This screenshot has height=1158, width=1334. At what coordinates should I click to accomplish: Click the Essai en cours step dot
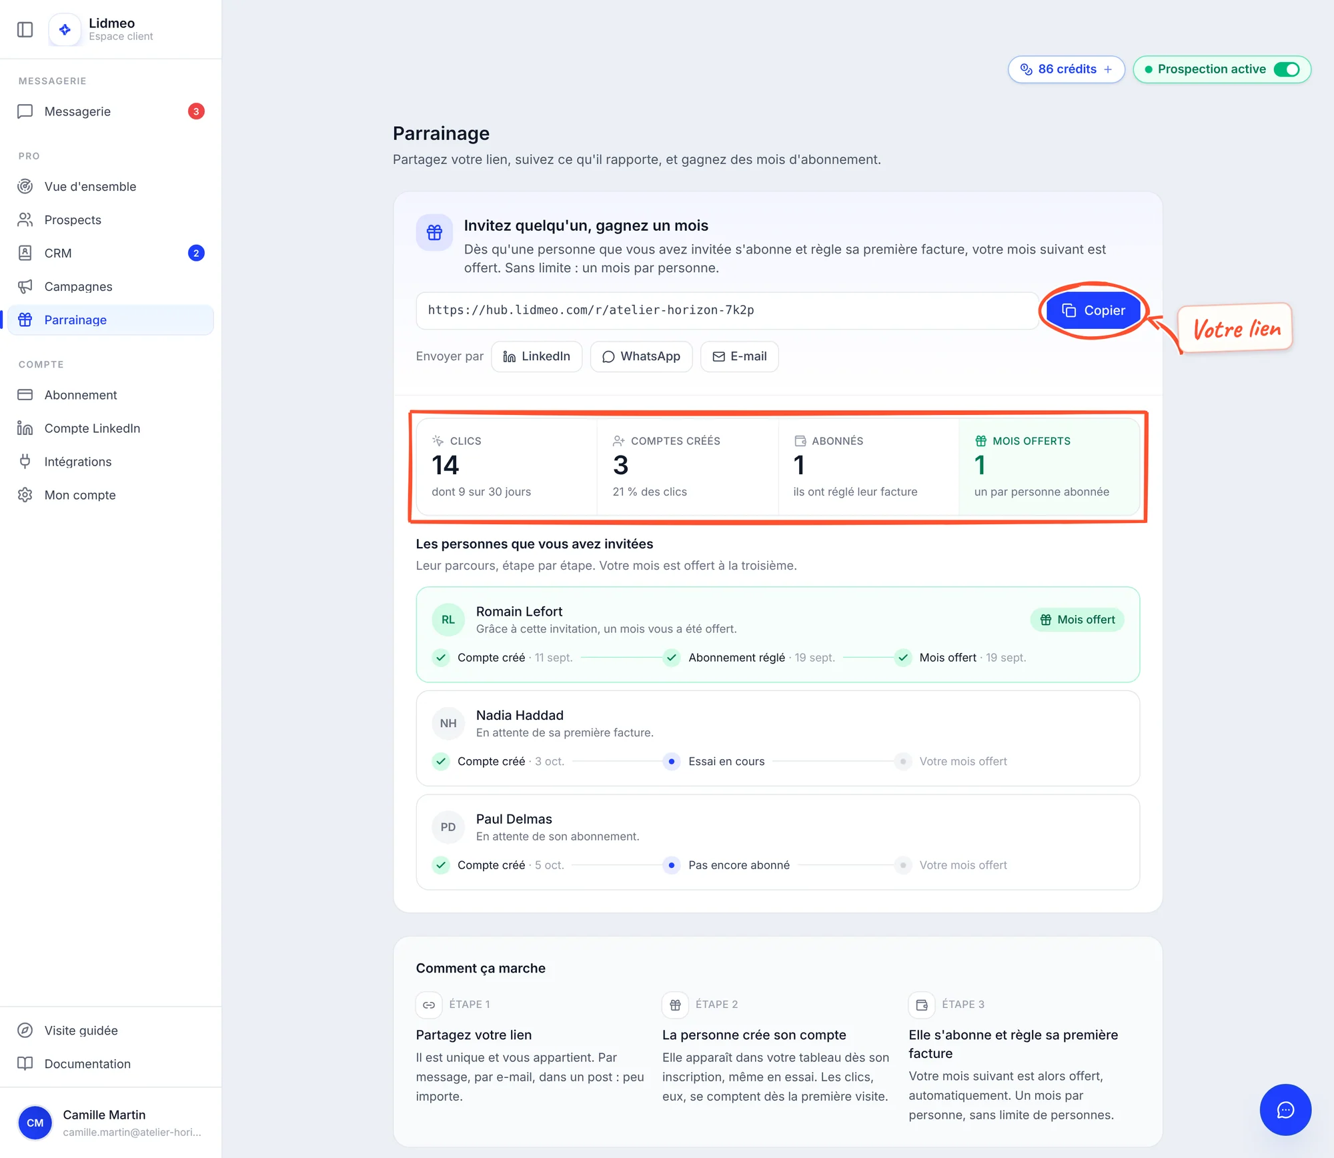click(x=672, y=761)
